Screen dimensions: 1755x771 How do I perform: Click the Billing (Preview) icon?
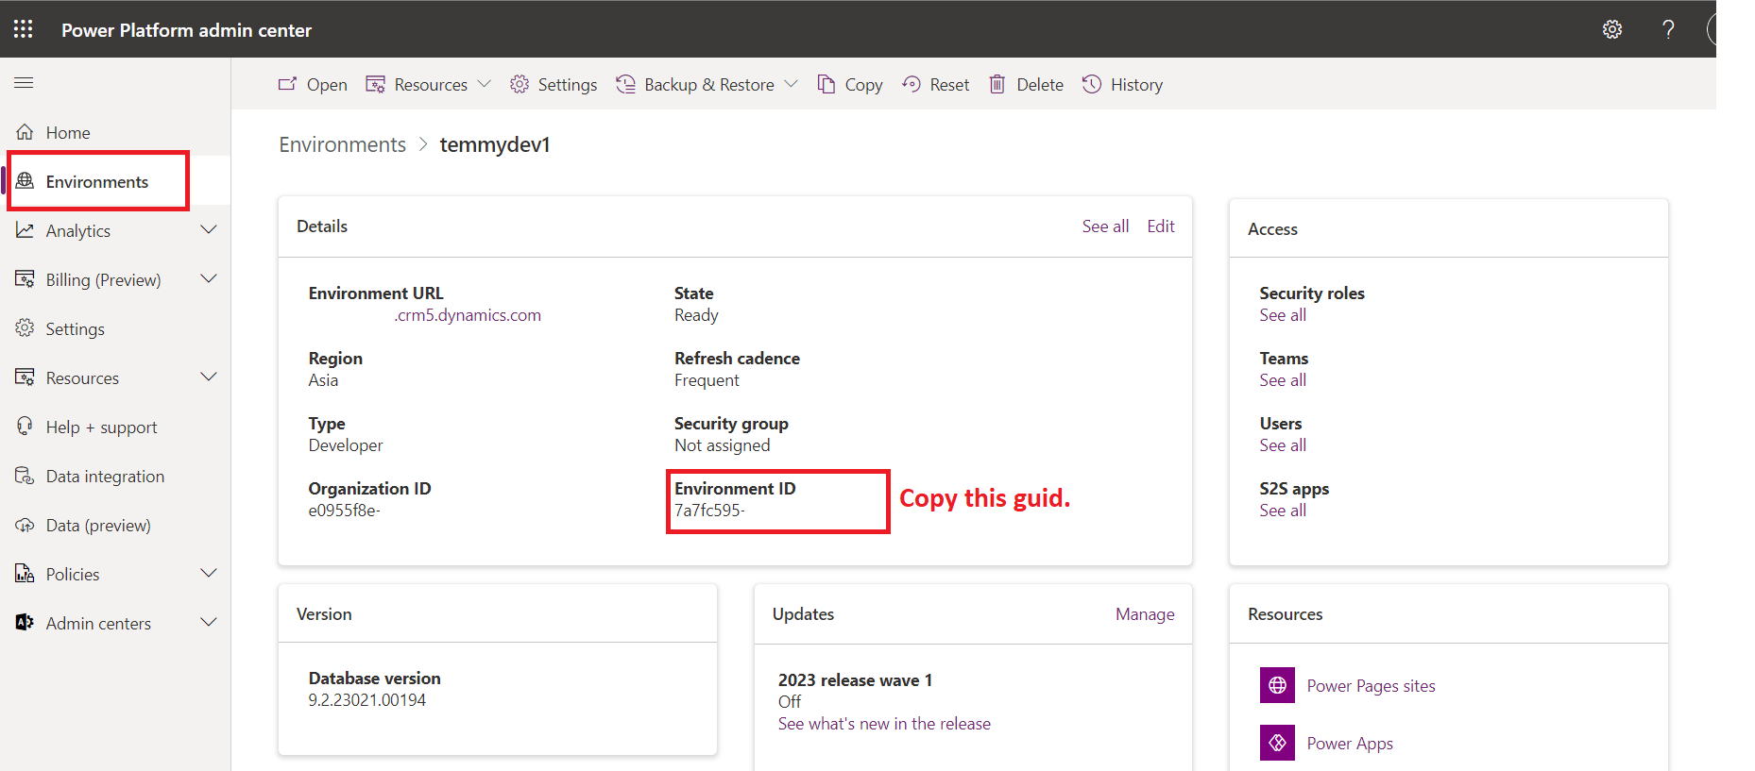tap(25, 279)
